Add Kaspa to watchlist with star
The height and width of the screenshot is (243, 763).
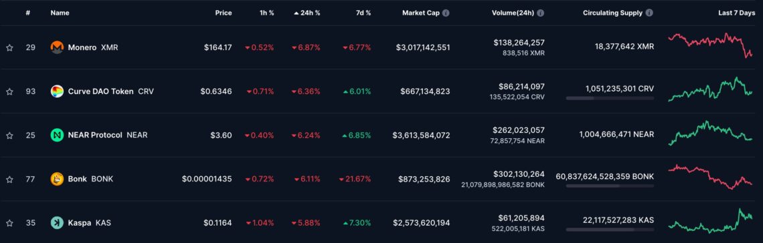pos(9,223)
